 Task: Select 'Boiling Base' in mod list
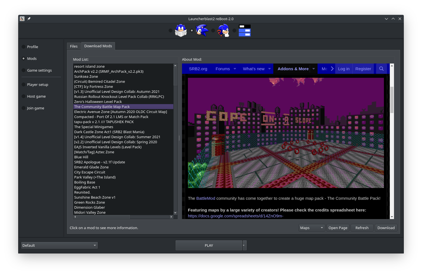123,182
